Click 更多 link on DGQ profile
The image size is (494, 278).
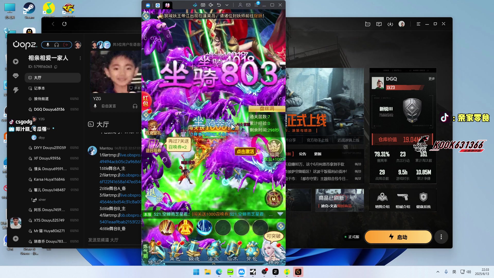[x=432, y=79]
